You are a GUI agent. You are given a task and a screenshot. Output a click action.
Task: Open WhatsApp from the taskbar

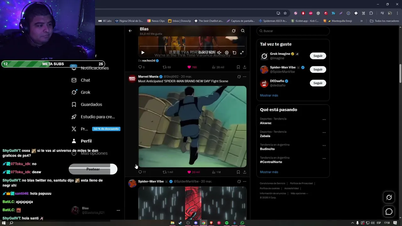click(x=242, y=223)
